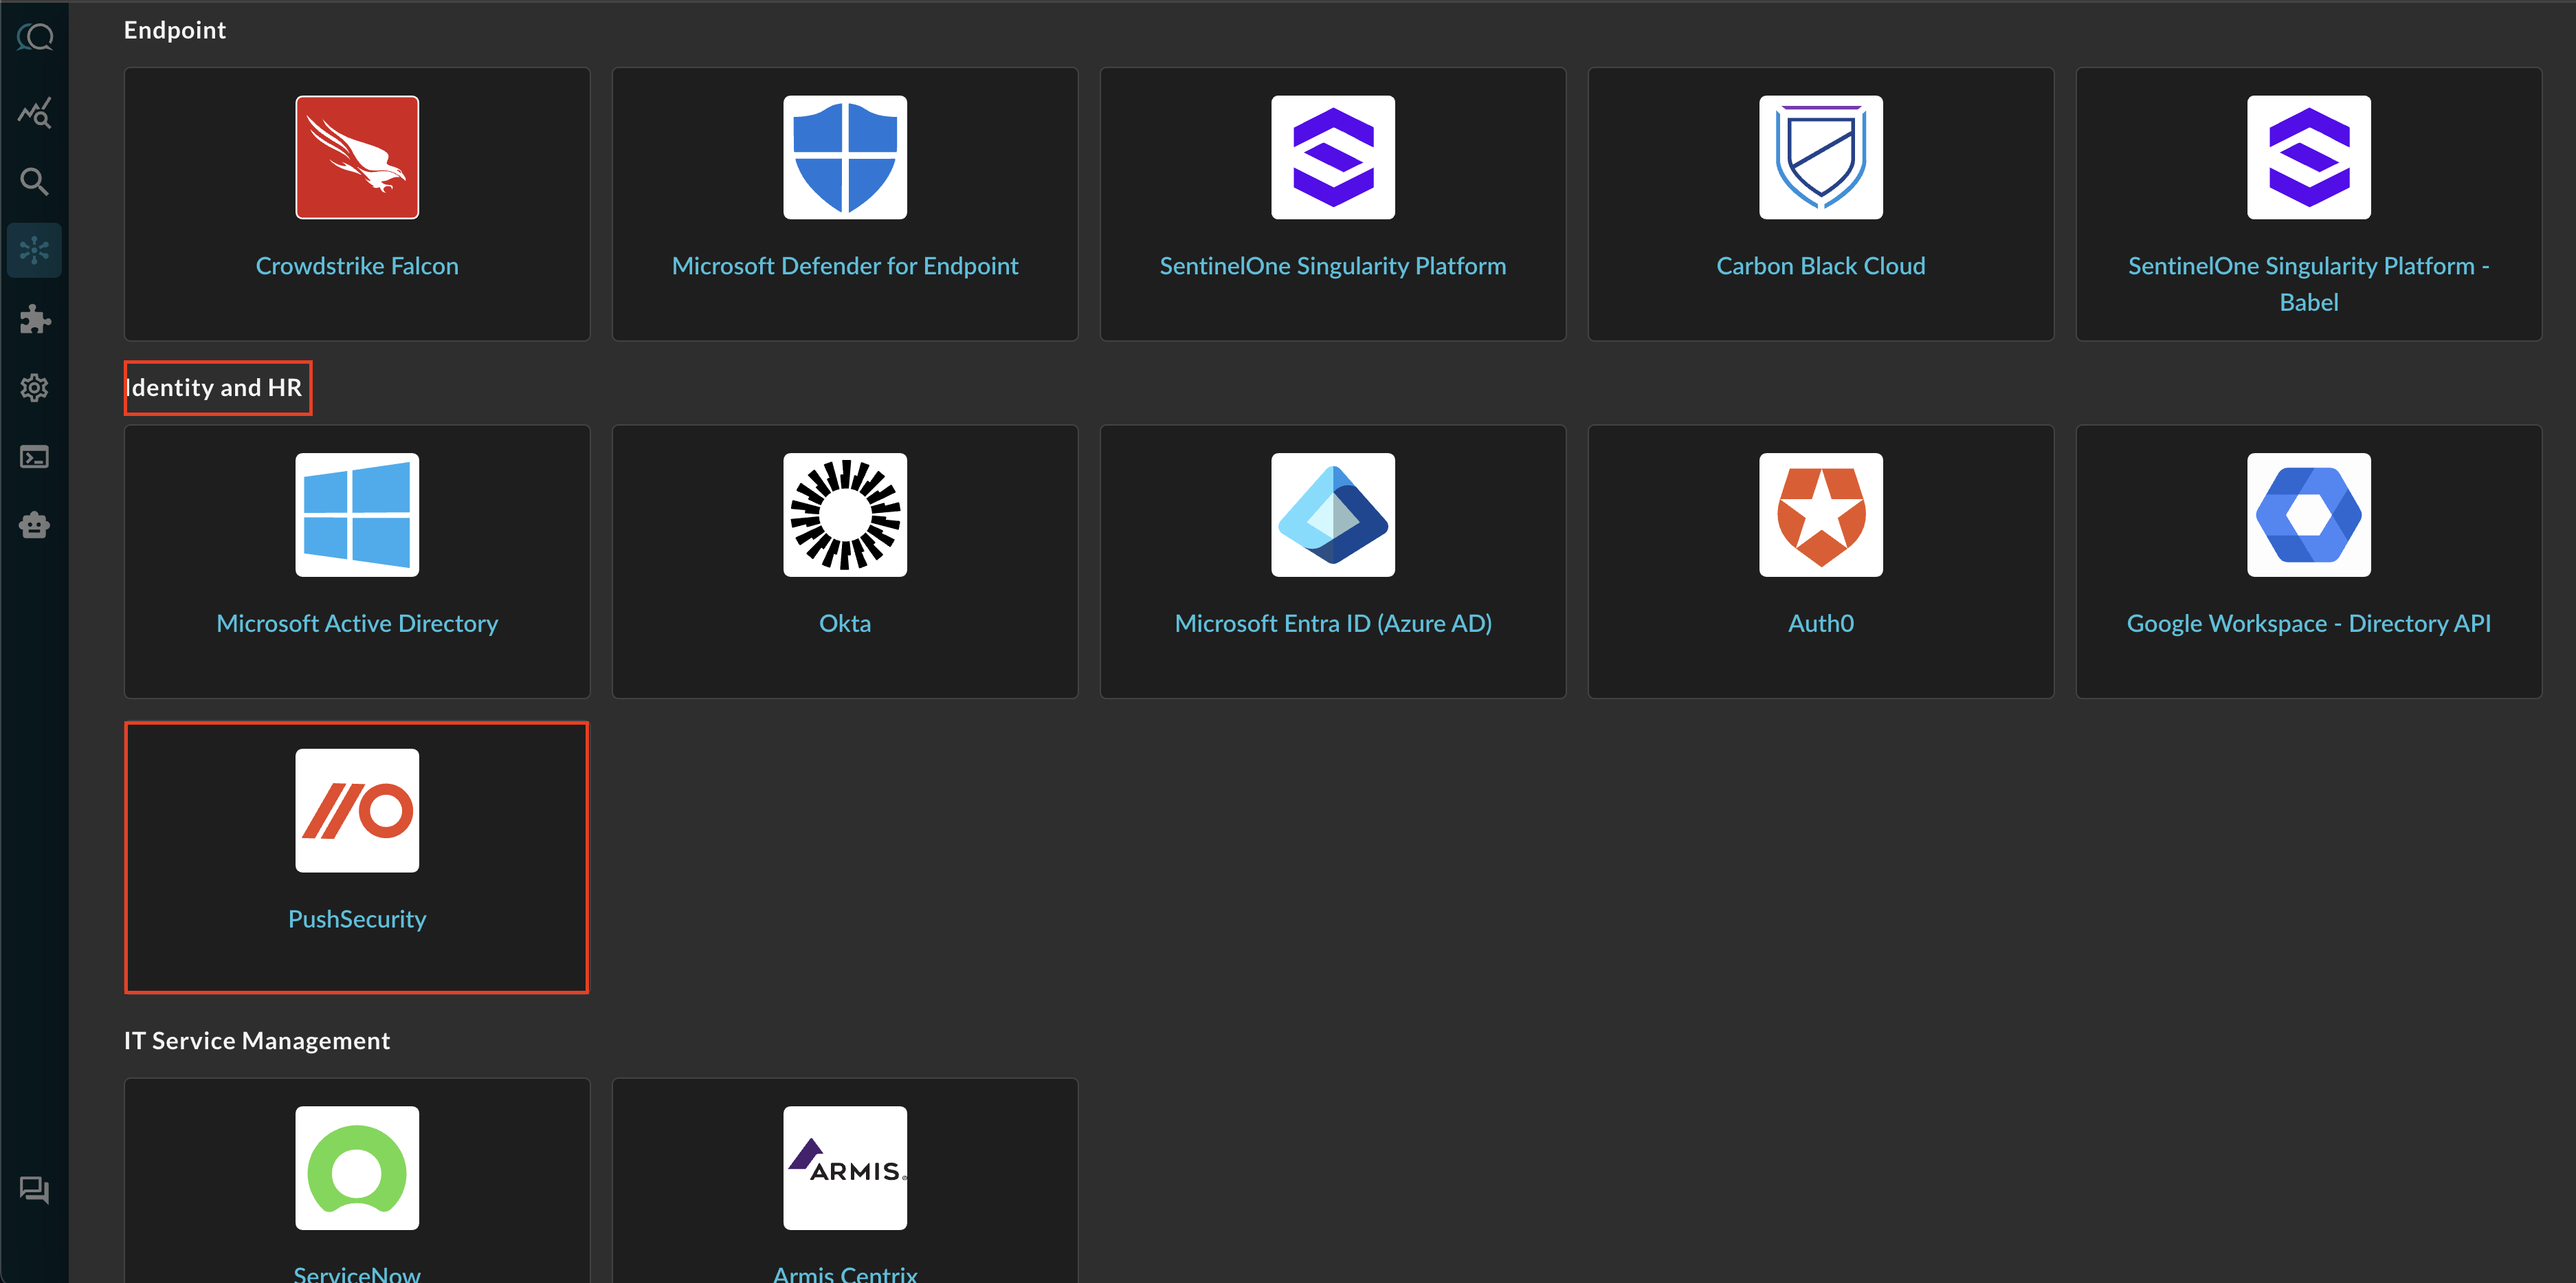The image size is (2576, 1283).
Task: Click the Auth0 orange star shield logo
Action: (1821, 515)
